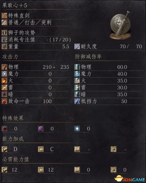Click the strength scaling icon showing D

pyautogui.click(x=5, y=149)
